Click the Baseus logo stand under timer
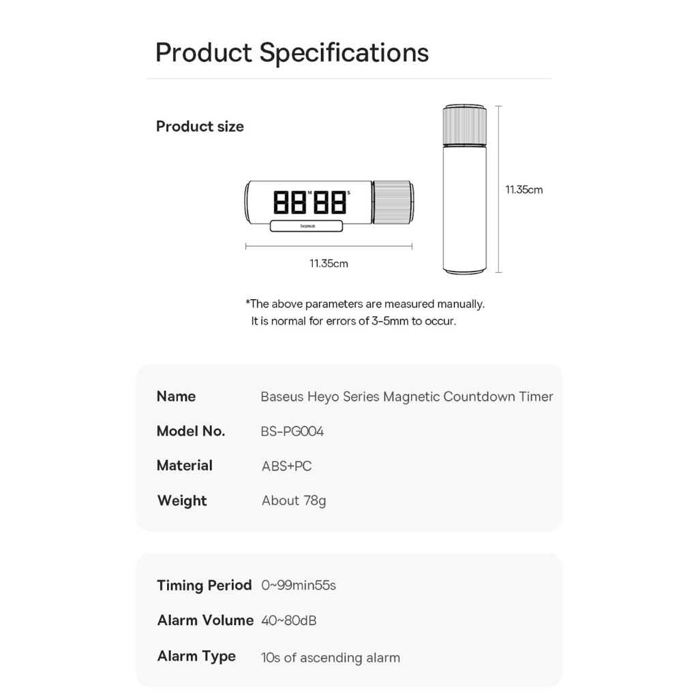 click(306, 226)
